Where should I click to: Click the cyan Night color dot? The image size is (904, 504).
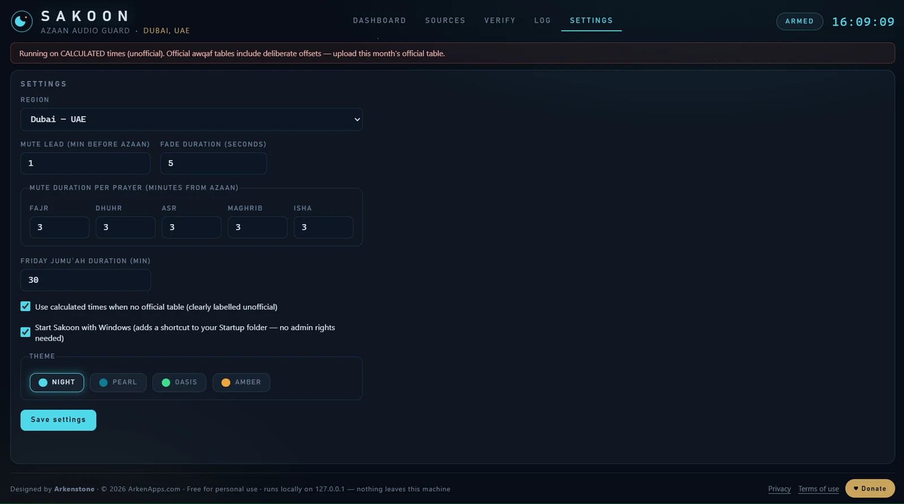(x=43, y=383)
